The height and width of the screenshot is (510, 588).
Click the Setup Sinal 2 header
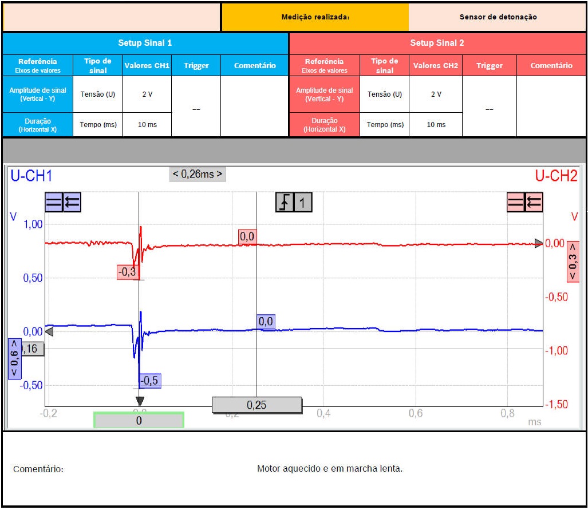[437, 43]
